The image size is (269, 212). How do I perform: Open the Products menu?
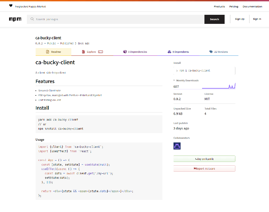pos(219,6)
